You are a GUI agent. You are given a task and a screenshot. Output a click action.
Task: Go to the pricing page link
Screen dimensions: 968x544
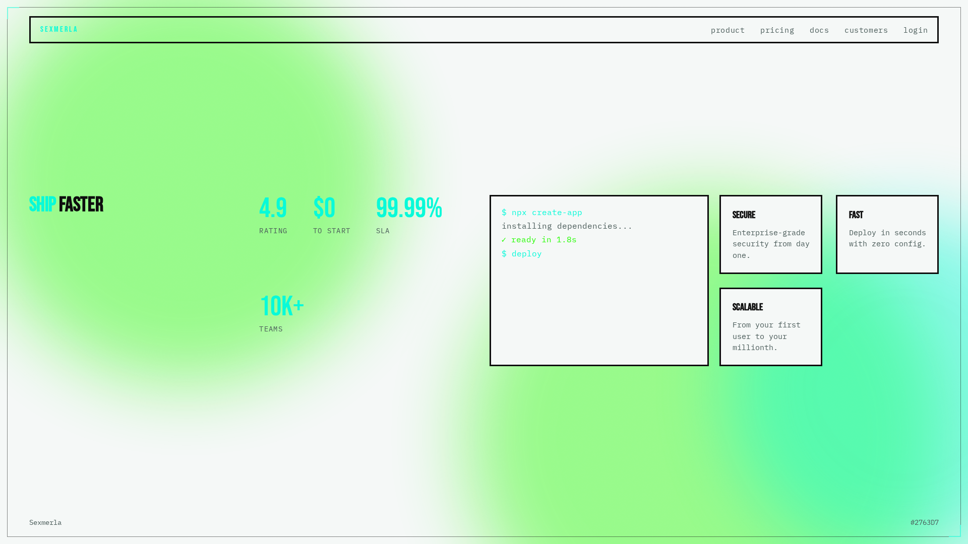pyautogui.click(x=777, y=30)
